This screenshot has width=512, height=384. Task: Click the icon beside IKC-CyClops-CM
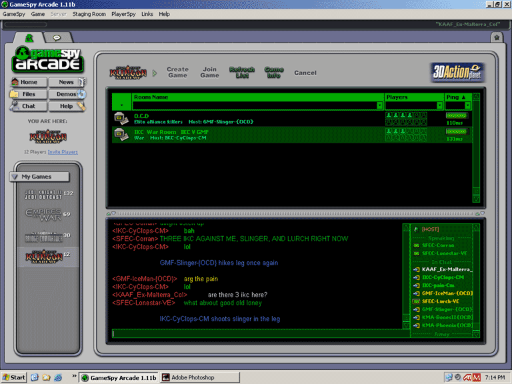tap(416, 277)
